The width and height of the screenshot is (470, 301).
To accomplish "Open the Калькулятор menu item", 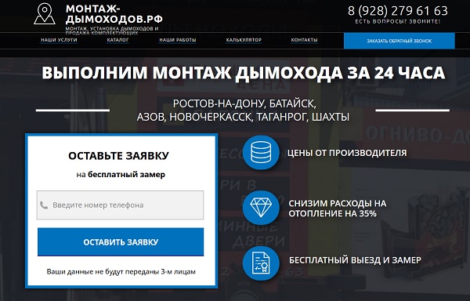I will 244,40.
